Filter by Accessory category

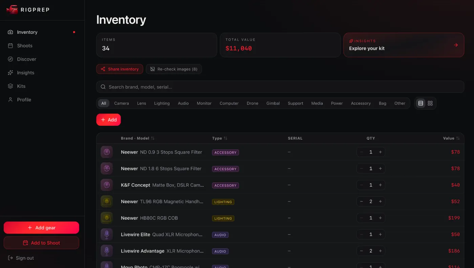point(361,103)
